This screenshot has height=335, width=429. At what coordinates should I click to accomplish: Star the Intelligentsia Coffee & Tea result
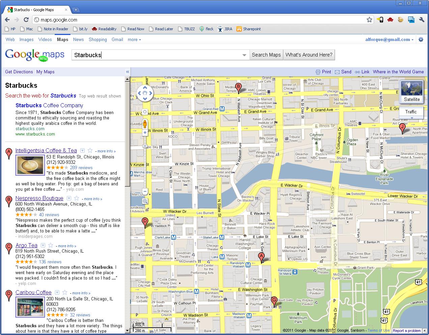coord(90,151)
